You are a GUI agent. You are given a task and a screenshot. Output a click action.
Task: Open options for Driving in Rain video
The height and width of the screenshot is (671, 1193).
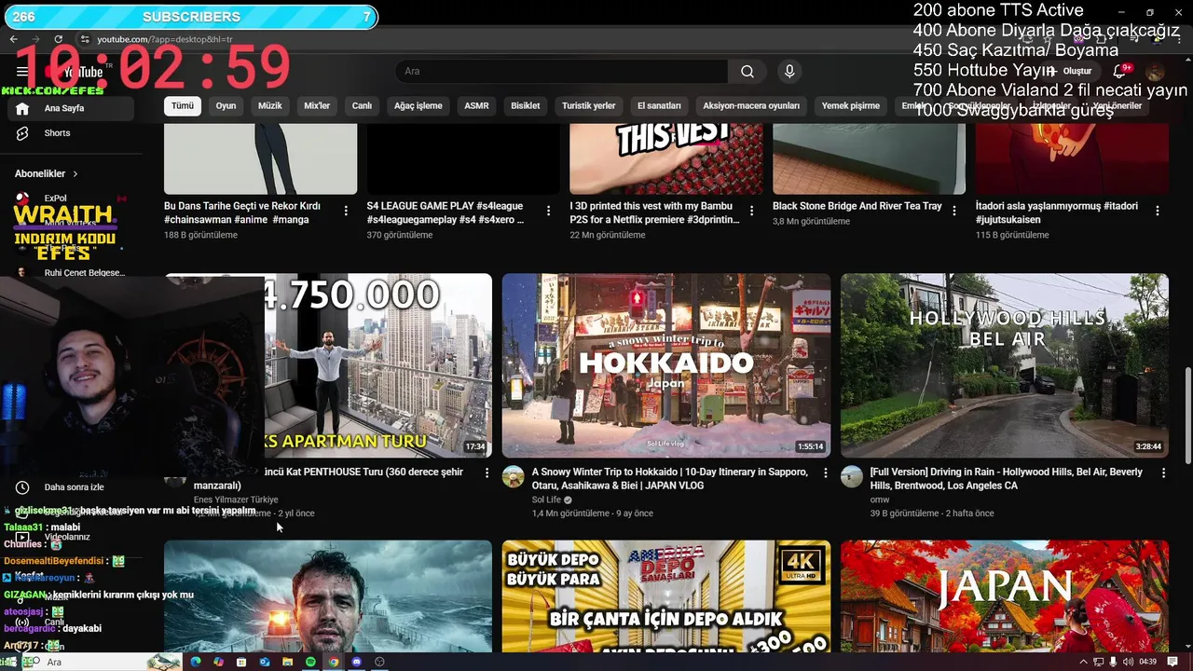point(1163,473)
